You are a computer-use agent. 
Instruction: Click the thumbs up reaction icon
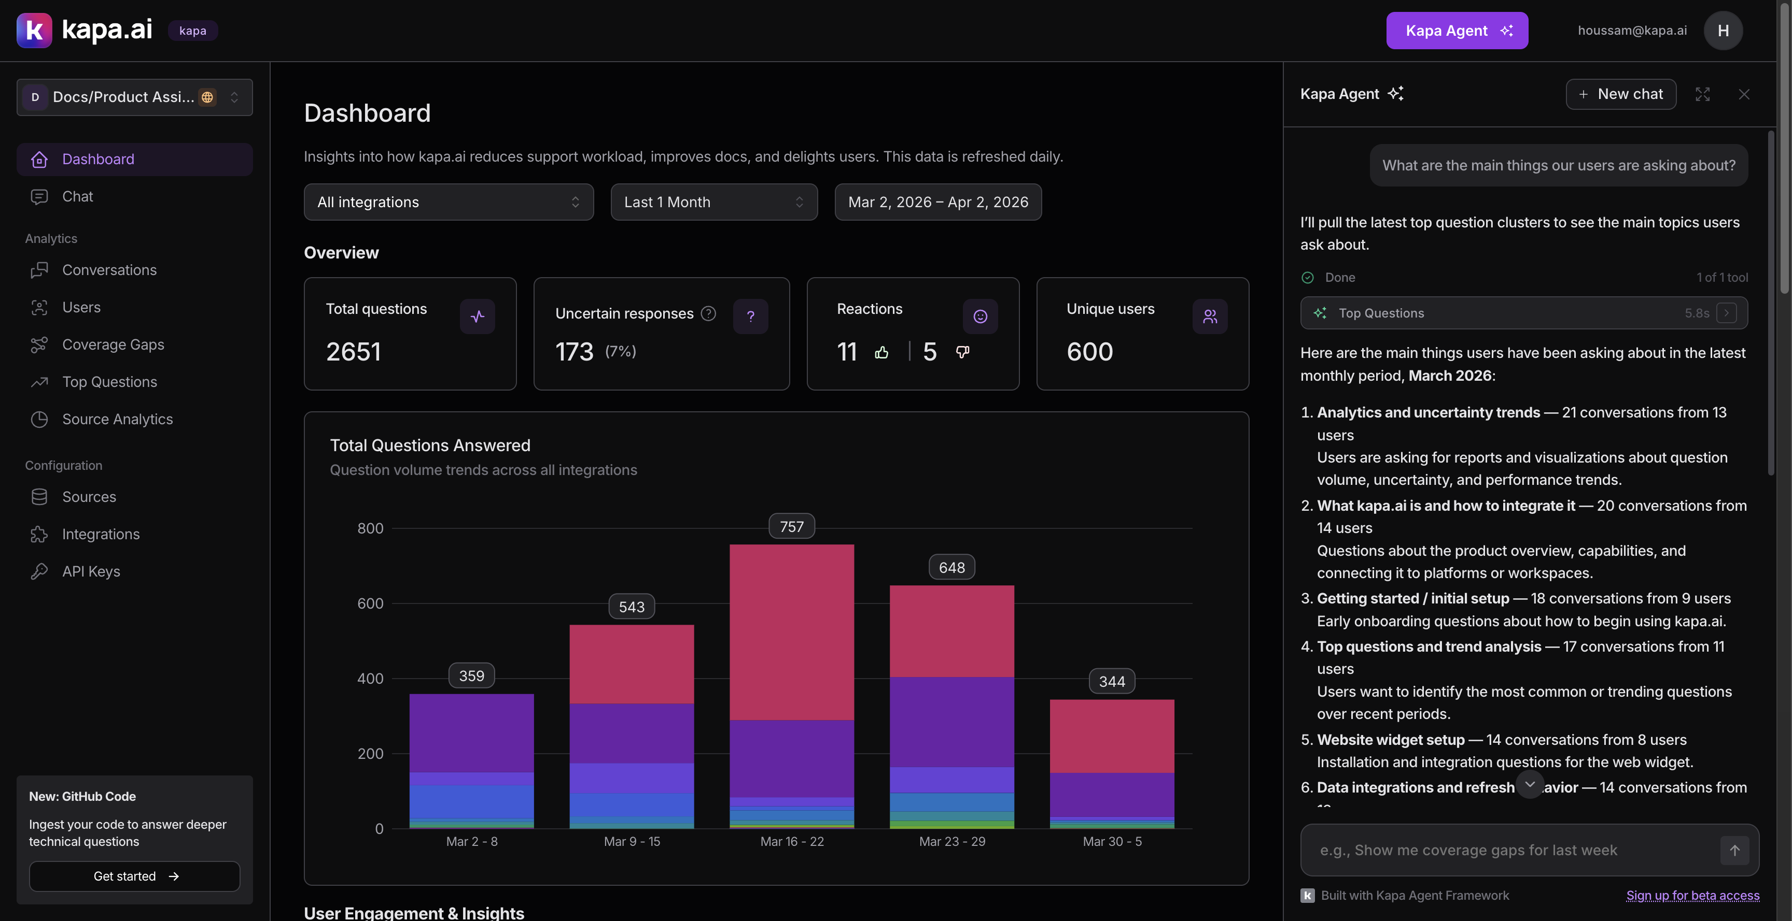click(x=881, y=352)
